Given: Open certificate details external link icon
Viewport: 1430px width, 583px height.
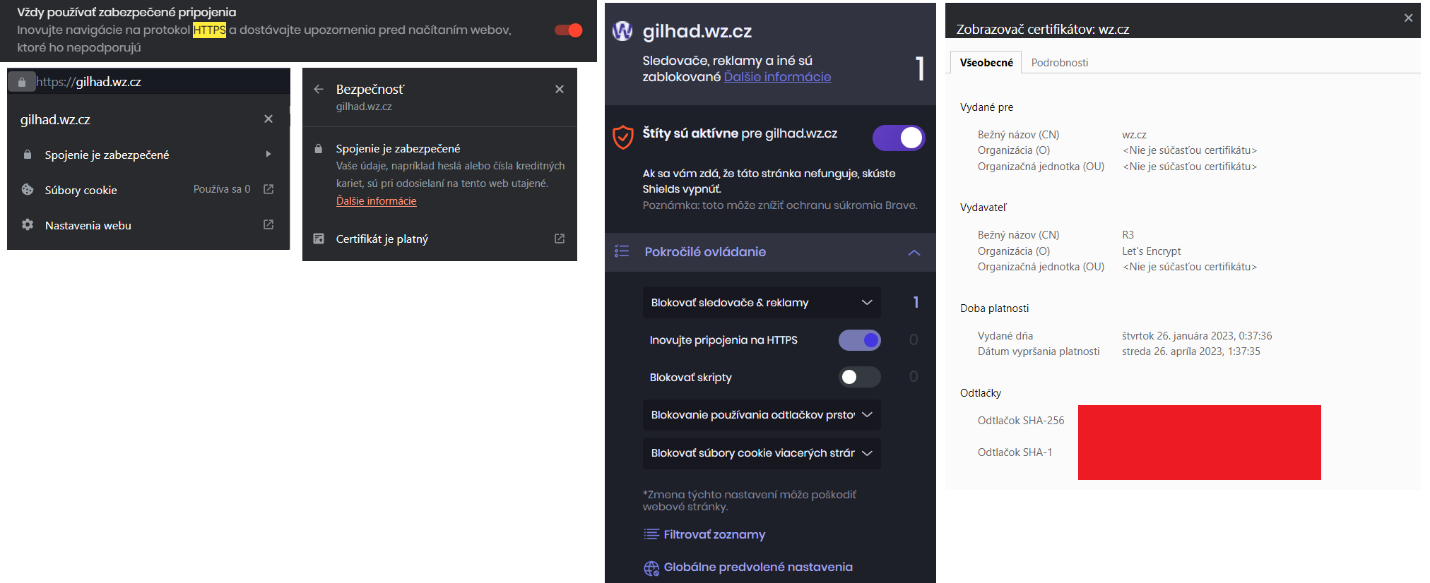Looking at the screenshot, I should pos(560,239).
